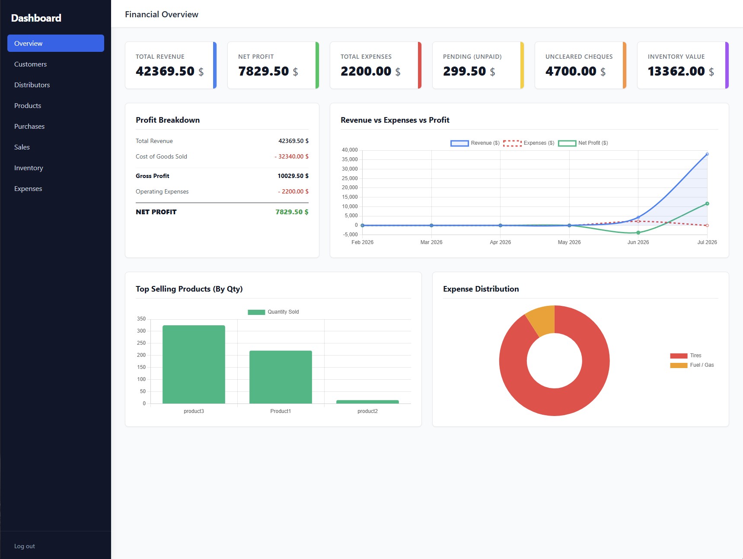This screenshot has width=743, height=559.
Task: Select Sales from the sidebar
Action: pos(56,147)
